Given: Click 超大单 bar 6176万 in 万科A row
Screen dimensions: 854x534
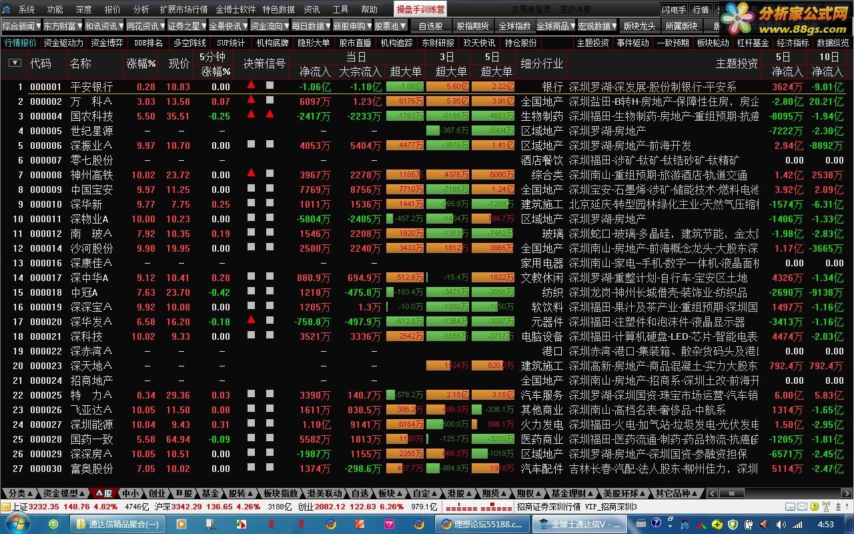Looking at the screenshot, I should point(404,101).
